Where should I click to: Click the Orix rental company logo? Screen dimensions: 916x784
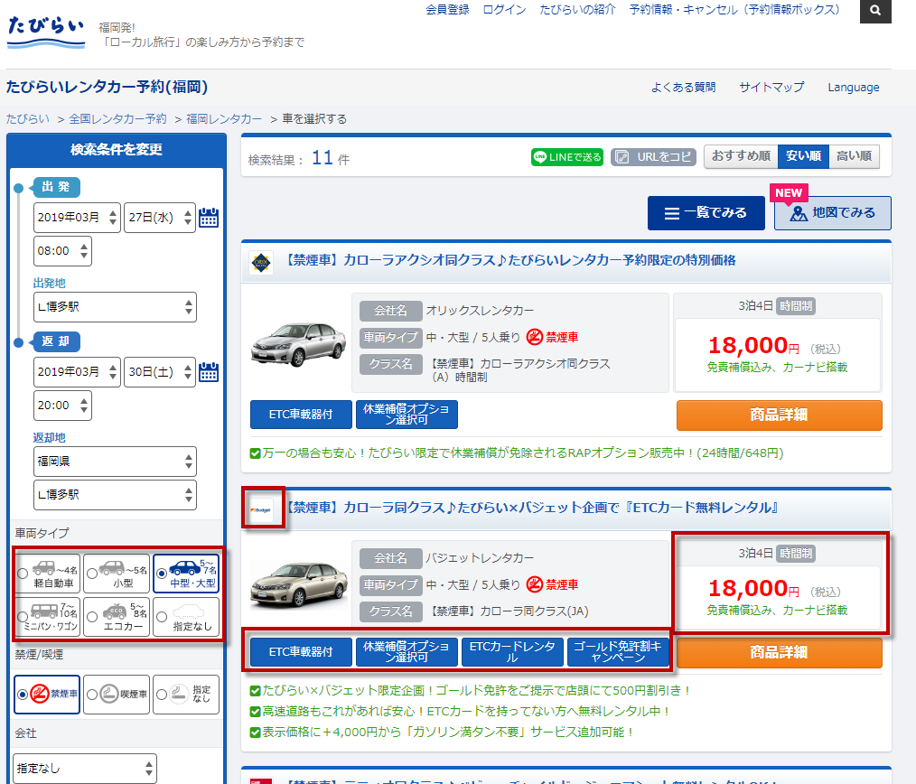pos(261,262)
